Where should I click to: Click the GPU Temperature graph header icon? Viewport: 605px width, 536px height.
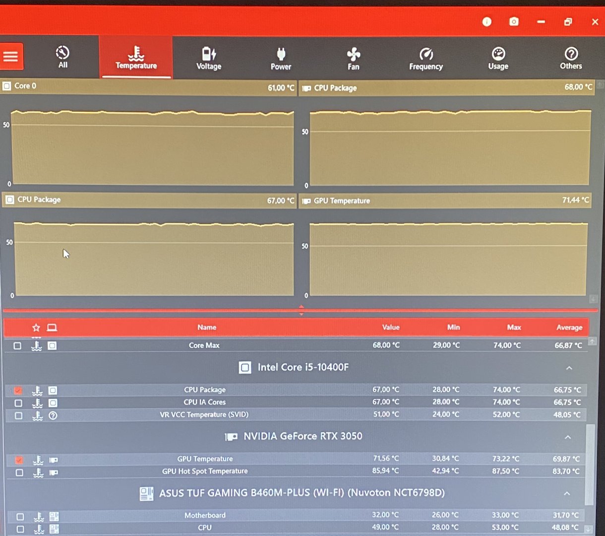(x=306, y=201)
